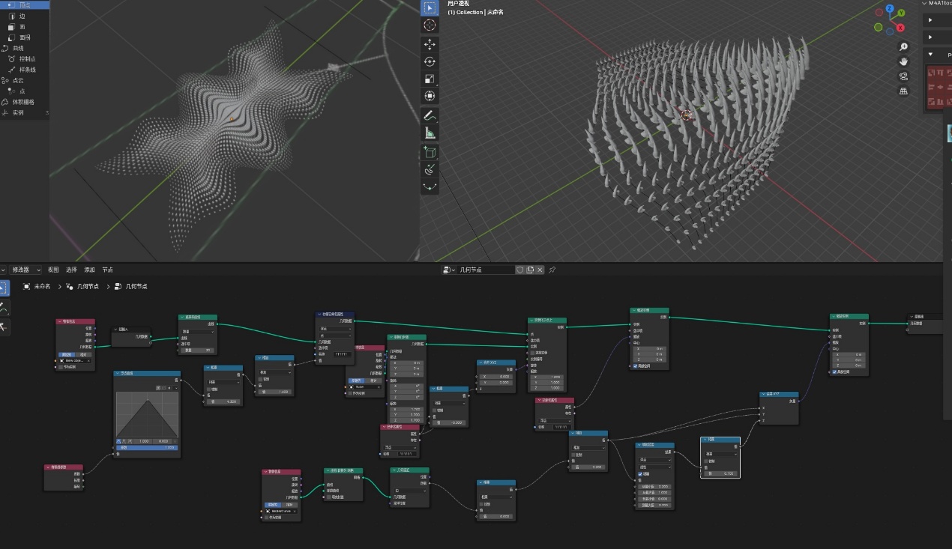952x549 pixels.
Task: Select the Annotate pencil tool
Action: click(430, 116)
